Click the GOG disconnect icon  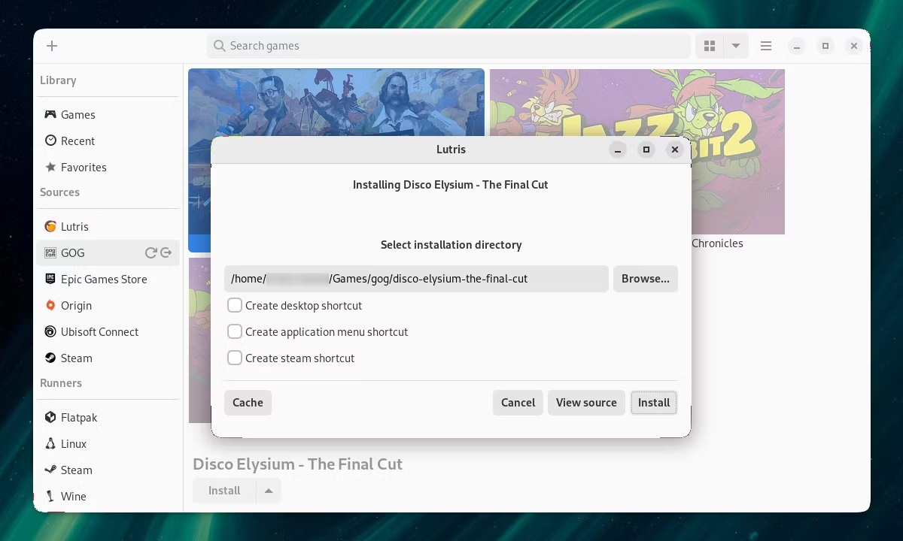coord(166,253)
